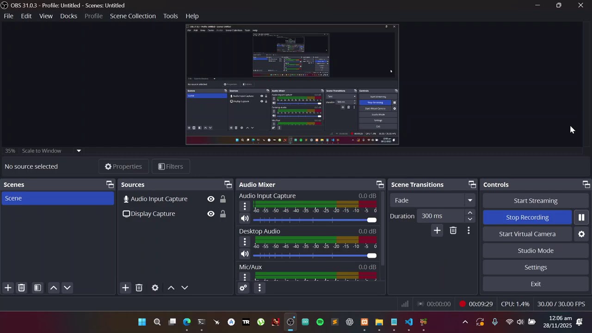592x333 pixels.
Task: Pause the recording
Action: click(581, 217)
